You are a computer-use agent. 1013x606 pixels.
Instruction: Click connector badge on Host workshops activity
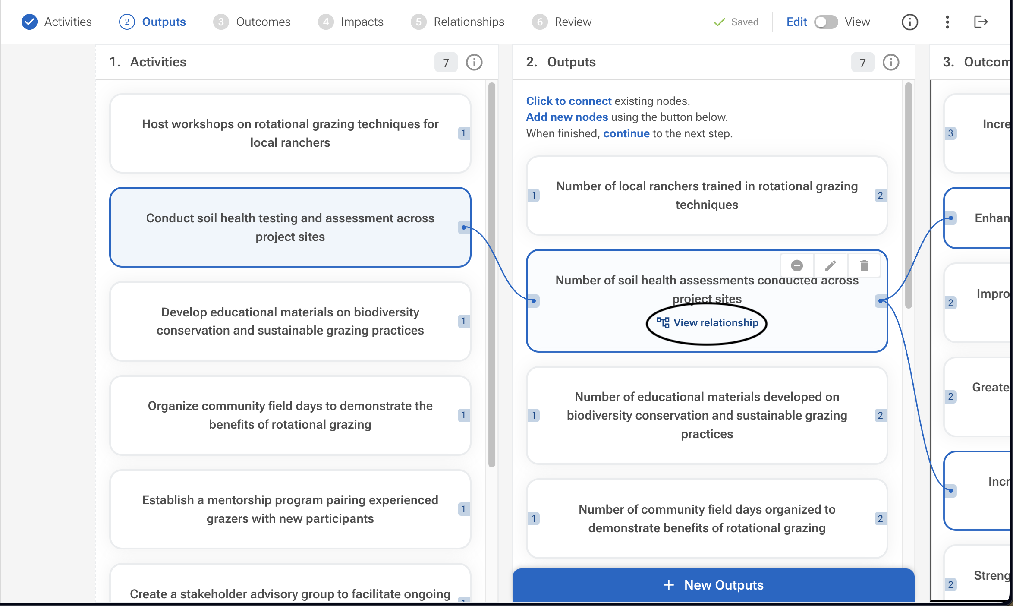click(463, 133)
